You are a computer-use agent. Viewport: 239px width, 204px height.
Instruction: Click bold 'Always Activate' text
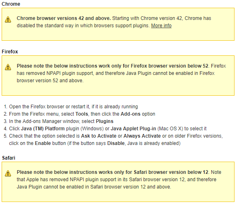pyautogui.click(x=142, y=136)
